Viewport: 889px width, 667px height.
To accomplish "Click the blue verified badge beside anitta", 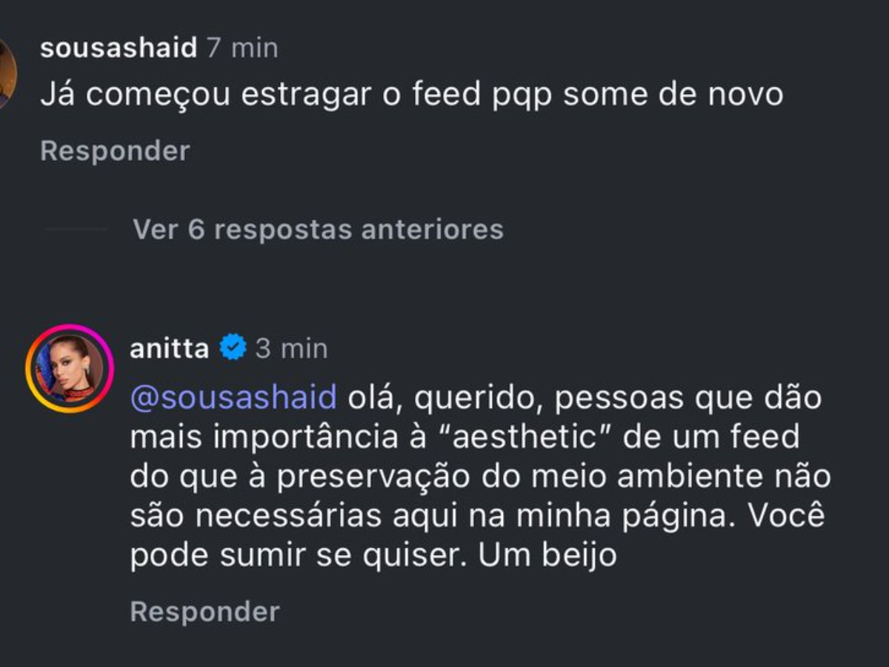I will click(233, 348).
